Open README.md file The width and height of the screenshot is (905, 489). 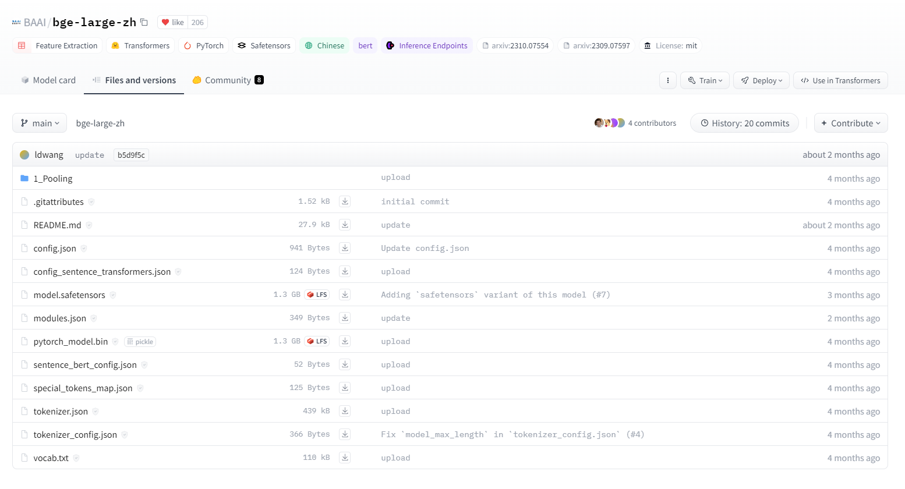point(57,225)
